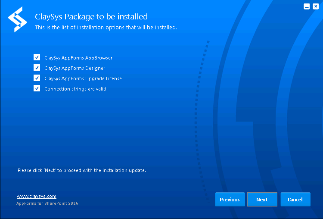Click the ClaySys AppForms Upgrade License text

pos(83,78)
